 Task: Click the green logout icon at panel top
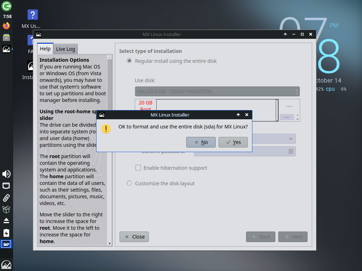[6, 6]
